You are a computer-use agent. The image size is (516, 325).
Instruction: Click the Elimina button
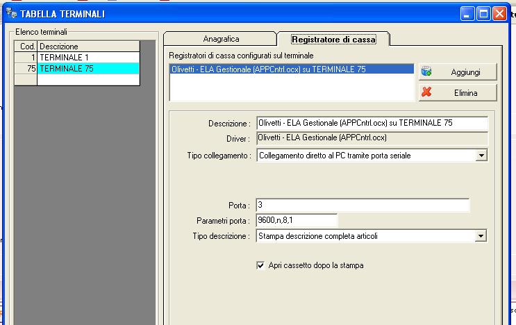coord(458,93)
